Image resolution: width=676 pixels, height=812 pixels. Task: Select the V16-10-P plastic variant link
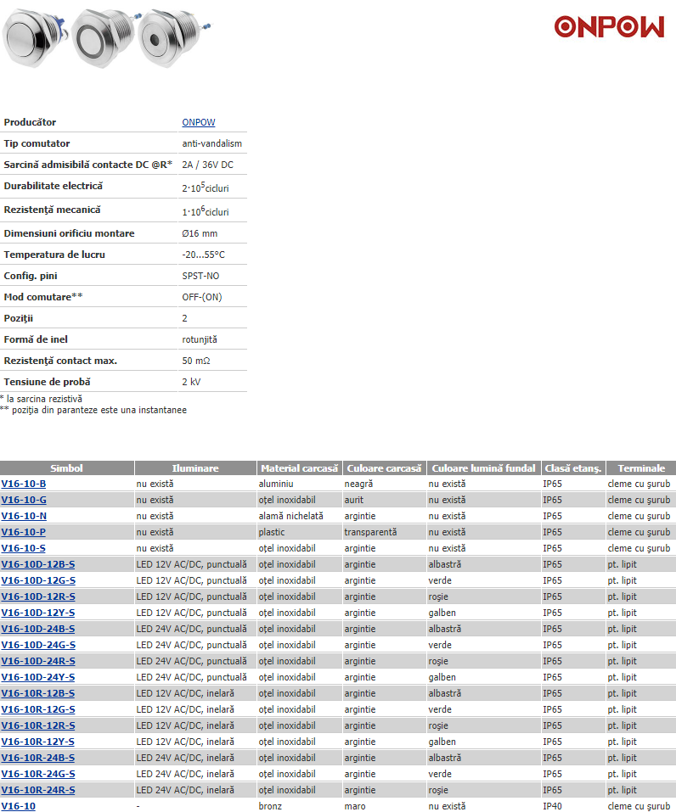pyautogui.click(x=24, y=532)
